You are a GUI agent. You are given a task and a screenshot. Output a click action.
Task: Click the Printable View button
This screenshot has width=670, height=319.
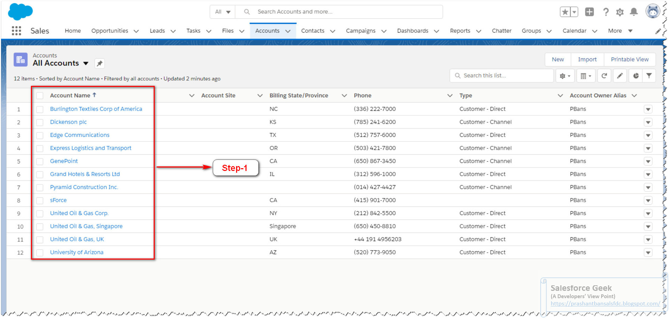point(630,59)
